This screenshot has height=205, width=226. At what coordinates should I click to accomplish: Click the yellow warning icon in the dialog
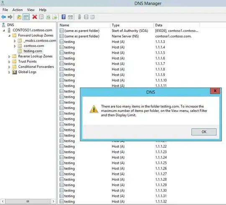point(94,109)
